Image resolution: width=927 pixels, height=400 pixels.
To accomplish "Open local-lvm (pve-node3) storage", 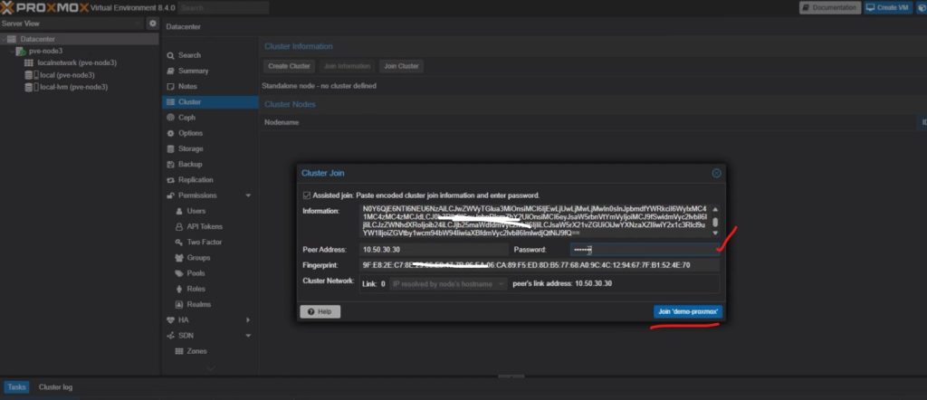I will (73, 87).
